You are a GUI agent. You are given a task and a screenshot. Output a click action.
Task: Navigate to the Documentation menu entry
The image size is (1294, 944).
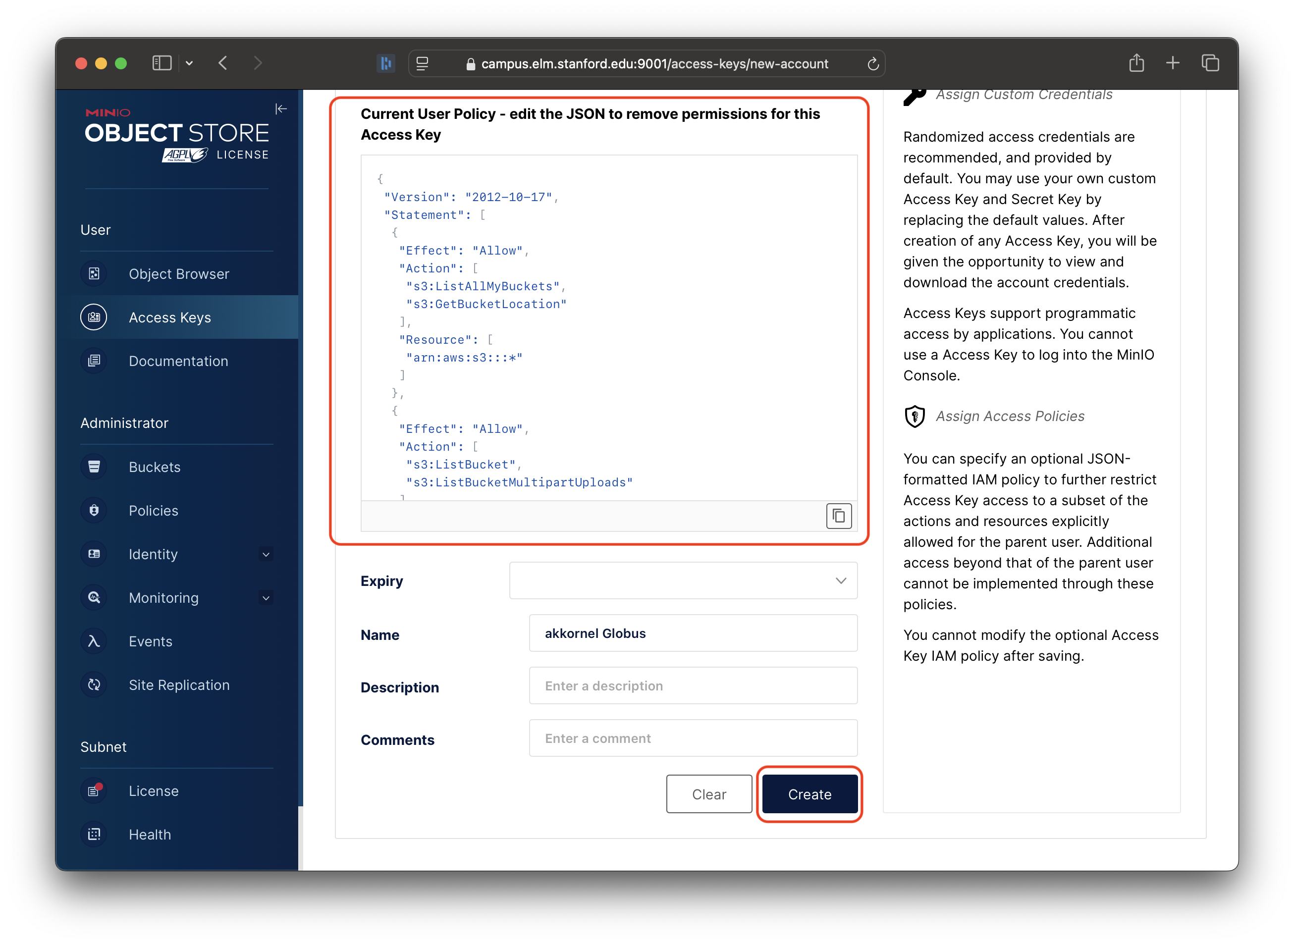click(178, 361)
